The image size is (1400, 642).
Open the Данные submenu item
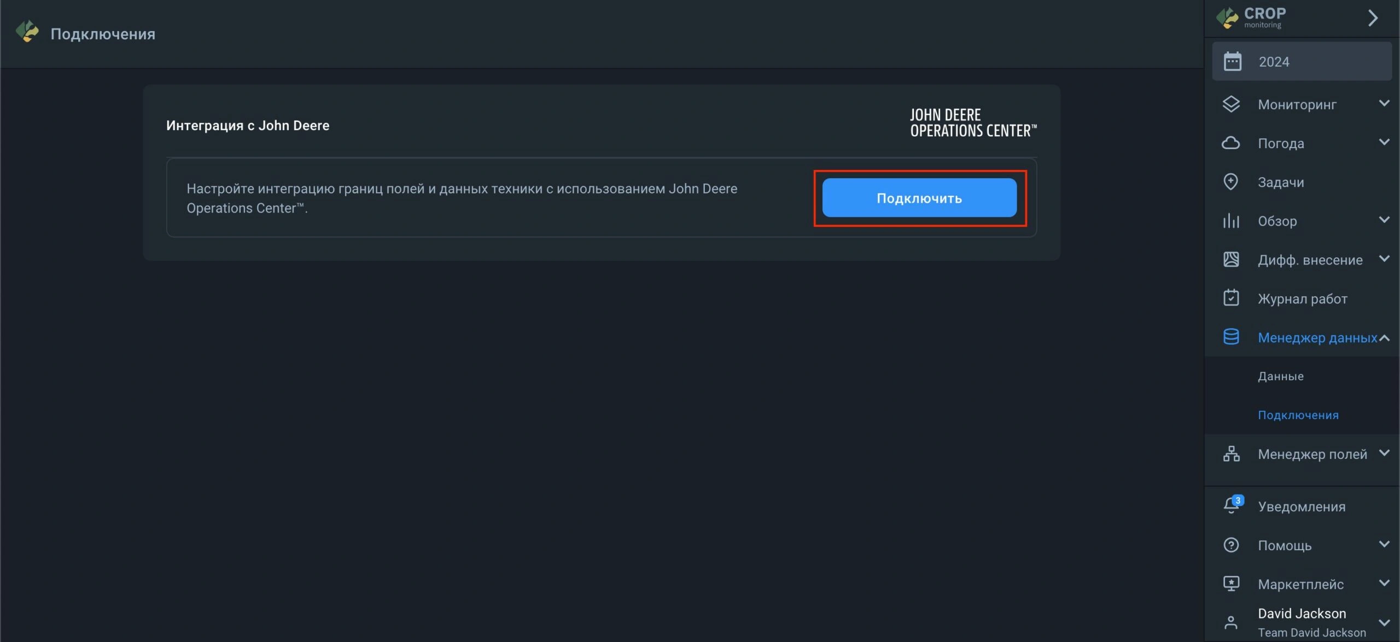pyautogui.click(x=1280, y=376)
